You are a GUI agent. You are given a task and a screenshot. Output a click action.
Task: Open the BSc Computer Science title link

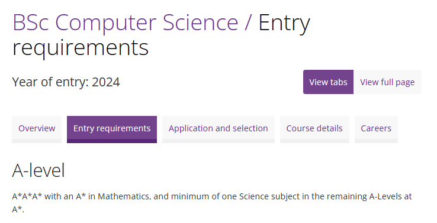pos(126,22)
